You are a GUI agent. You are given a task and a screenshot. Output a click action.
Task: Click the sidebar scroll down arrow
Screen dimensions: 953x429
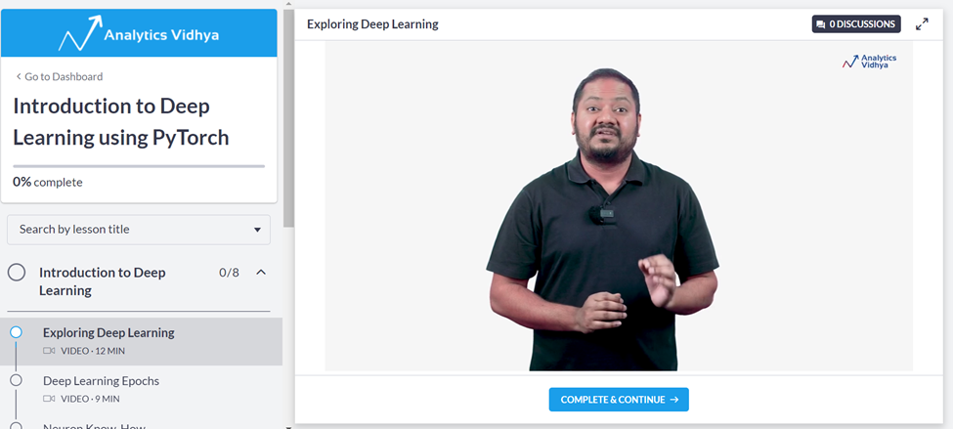(288, 425)
